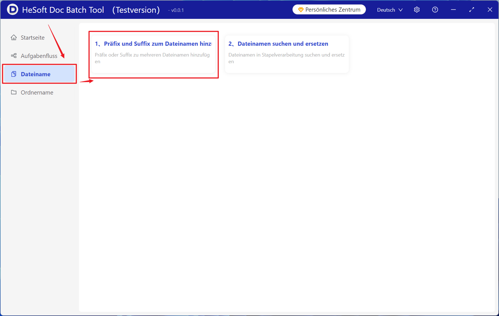Select Aufgabenfluss in the sidebar
499x316 pixels.
(x=39, y=56)
